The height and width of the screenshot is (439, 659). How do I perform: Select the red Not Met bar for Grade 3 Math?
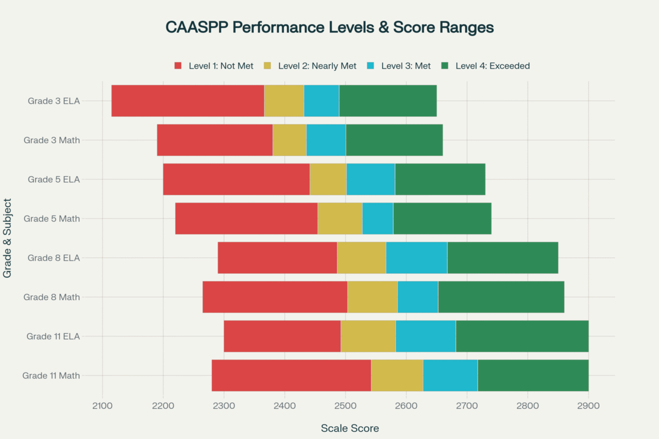215,140
